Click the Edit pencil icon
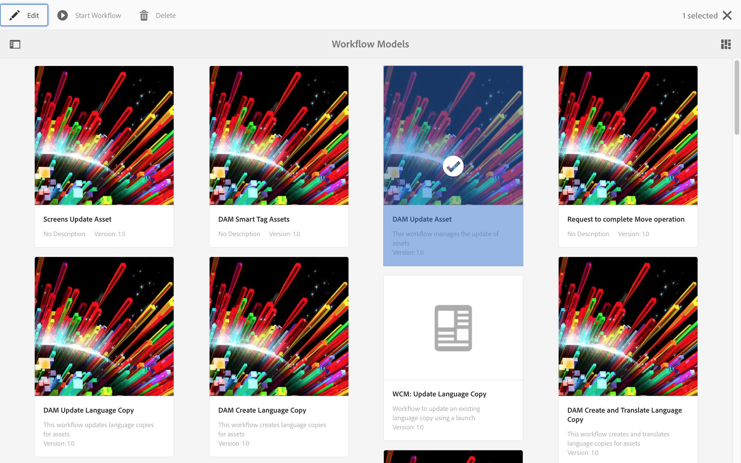 (x=14, y=15)
